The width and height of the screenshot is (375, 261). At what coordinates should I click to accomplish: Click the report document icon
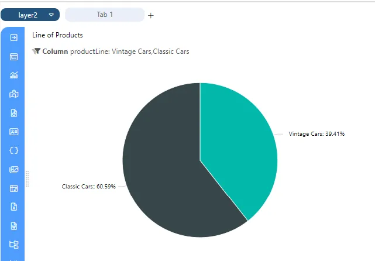point(14,113)
